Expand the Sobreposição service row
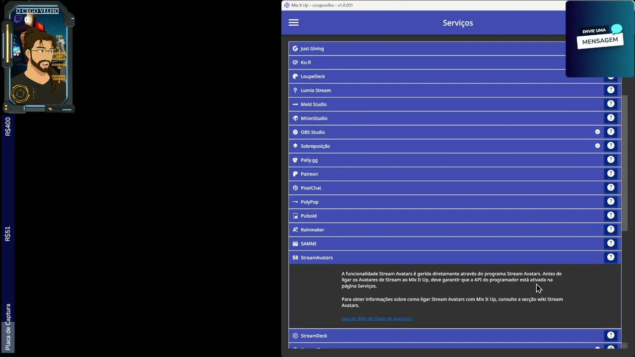The image size is (635, 357). (454, 146)
